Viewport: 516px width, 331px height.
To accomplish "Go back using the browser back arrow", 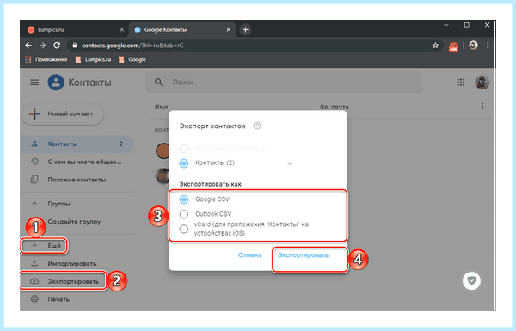I will 28,46.
